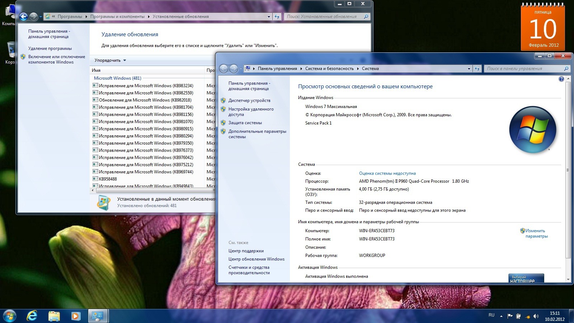
Task: Refresh the updates window
Action: pos(277,17)
